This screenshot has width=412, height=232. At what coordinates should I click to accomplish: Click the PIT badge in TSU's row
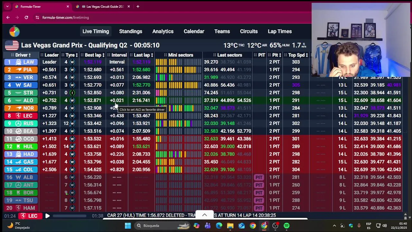click(259, 200)
